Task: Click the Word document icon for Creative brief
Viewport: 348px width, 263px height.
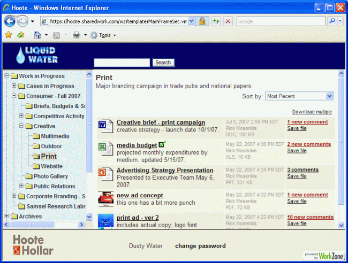Action: tap(105, 126)
